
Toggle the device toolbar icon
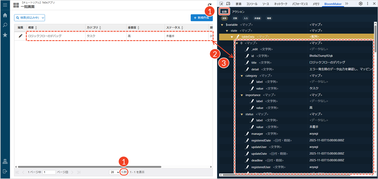point(228,4)
